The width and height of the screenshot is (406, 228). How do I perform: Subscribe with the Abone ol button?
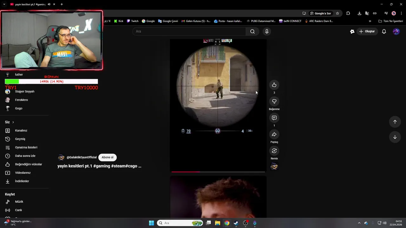(x=108, y=157)
